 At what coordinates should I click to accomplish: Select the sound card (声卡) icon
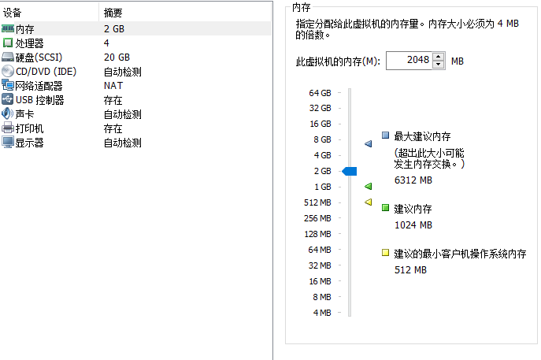(x=8, y=113)
